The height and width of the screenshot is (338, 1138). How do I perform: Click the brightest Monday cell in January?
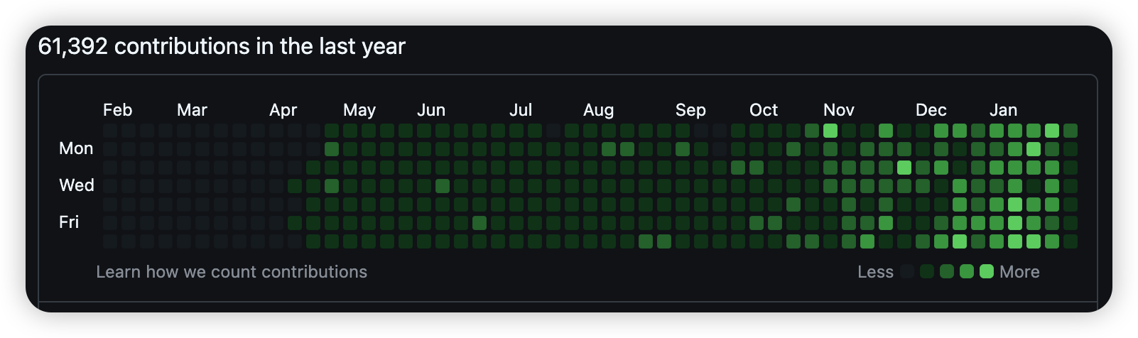click(1034, 149)
